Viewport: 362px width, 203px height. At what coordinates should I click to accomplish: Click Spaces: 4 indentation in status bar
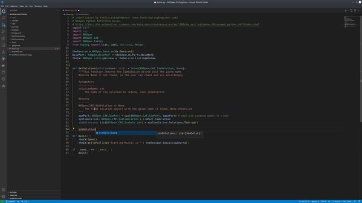[315, 201]
